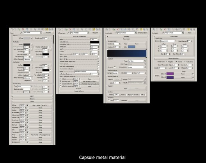The height and width of the screenshot is (163, 206).
Task: Click the purple Color #1 swatch
Action: point(170,74)
